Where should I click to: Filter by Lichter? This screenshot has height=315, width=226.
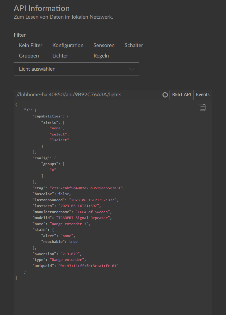(x=60, y=56)
